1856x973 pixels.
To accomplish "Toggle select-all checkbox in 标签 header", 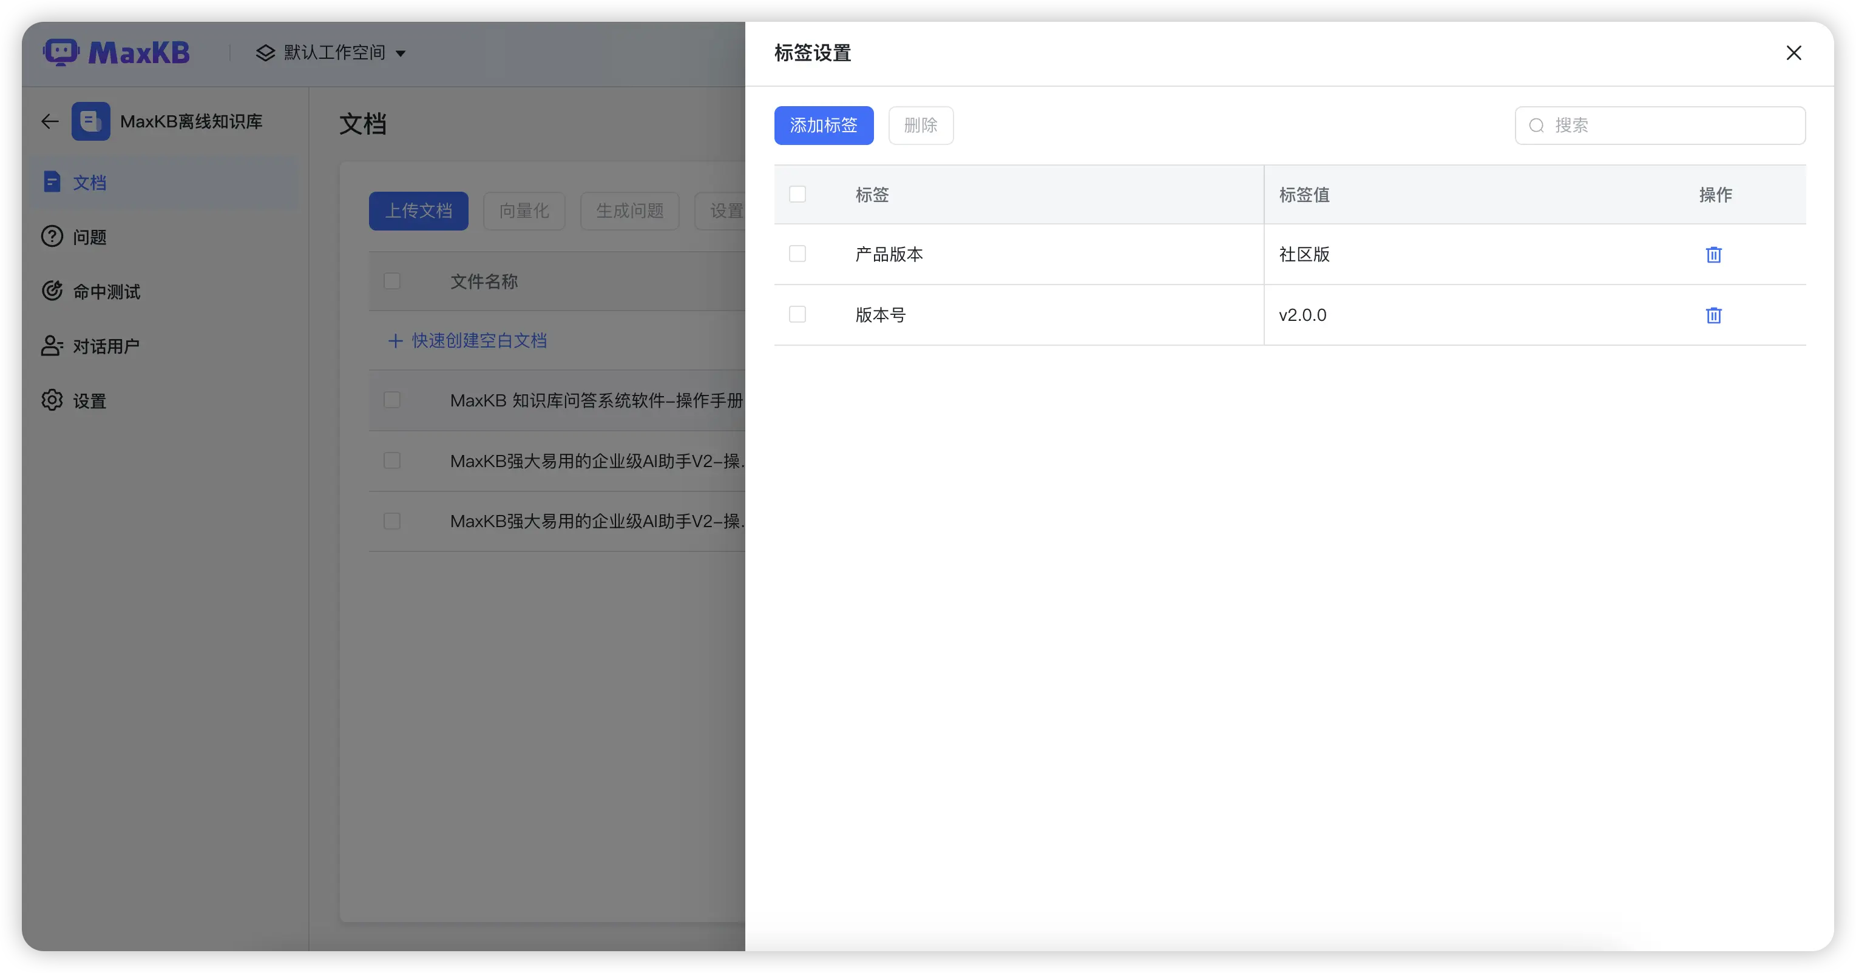I will tap(797, 194).
